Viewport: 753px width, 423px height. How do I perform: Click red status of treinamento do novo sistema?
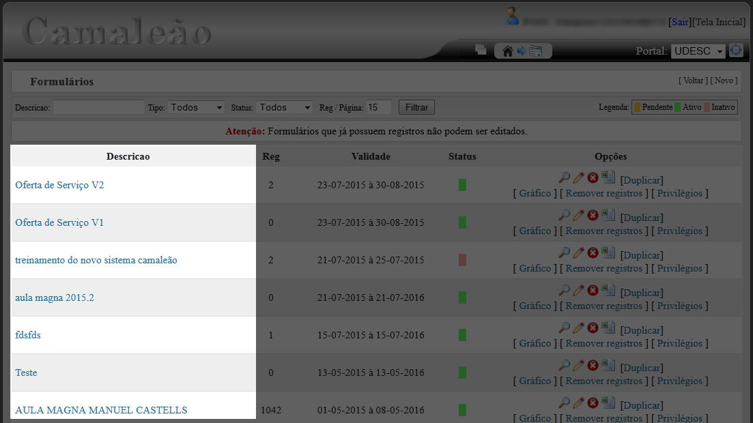(462, 260)
